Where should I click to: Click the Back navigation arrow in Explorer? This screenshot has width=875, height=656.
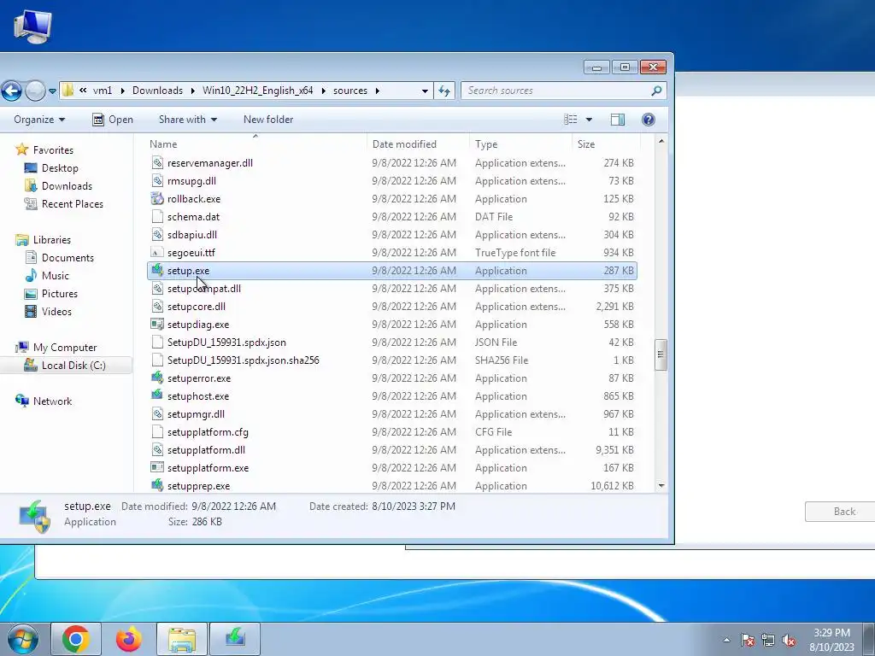tap(11, 91)
